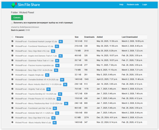Uncheck the Happily Single row checkbox

point(12,75)
